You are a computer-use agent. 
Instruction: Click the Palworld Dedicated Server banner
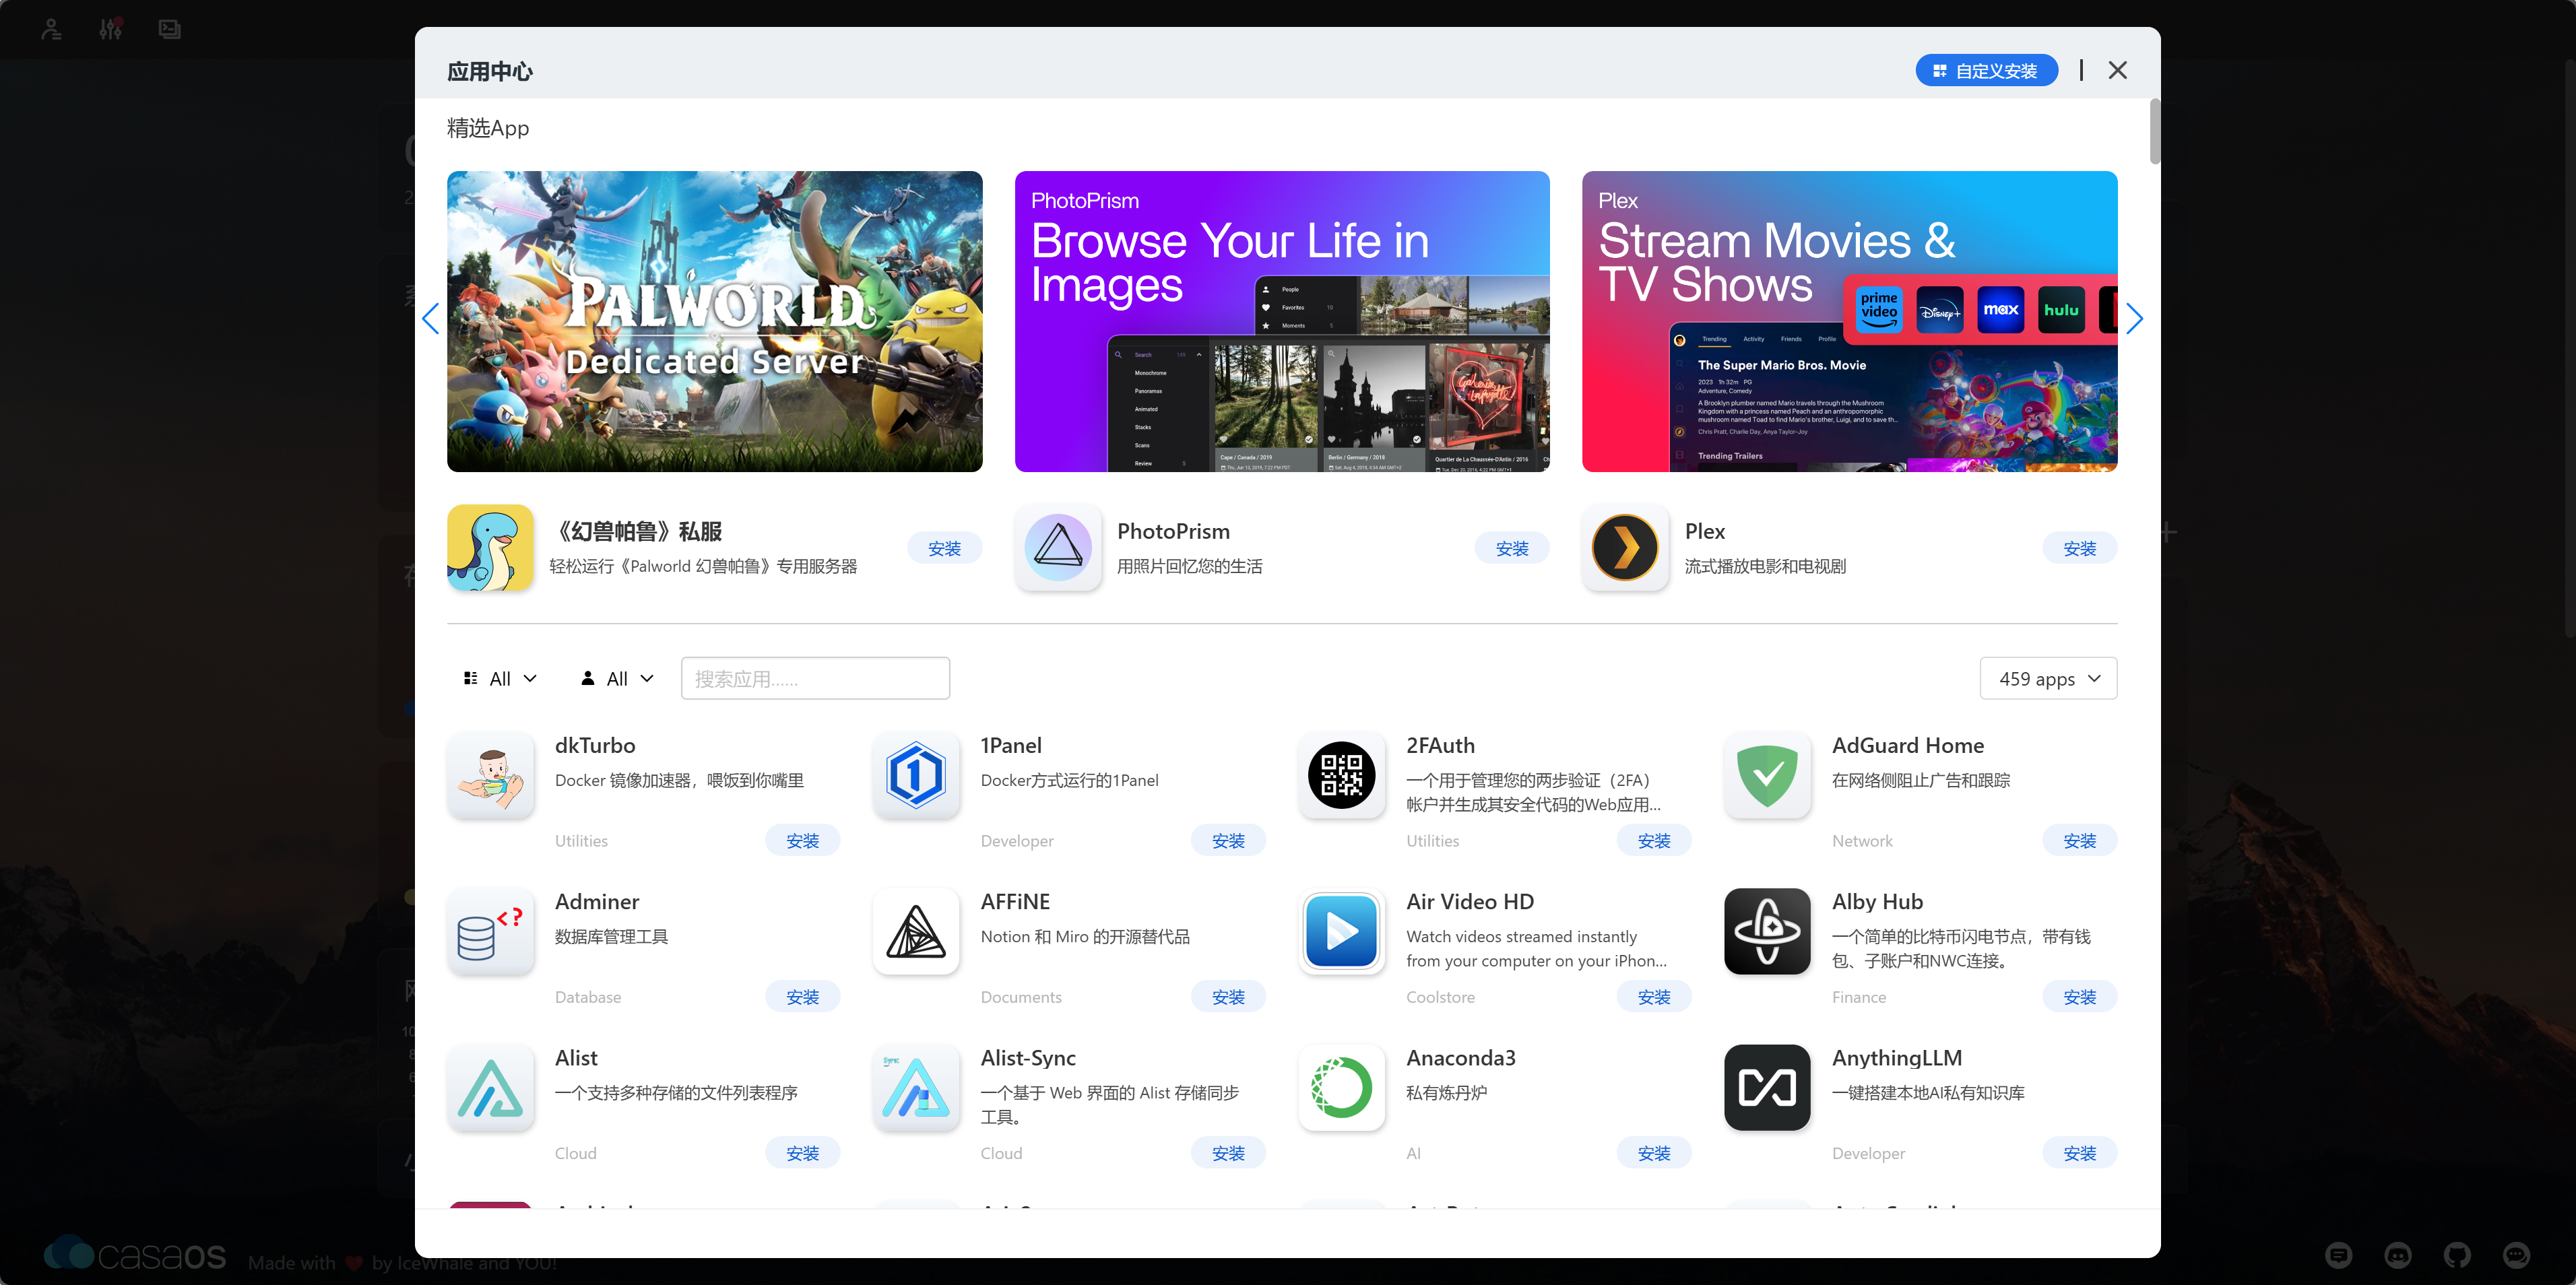pos(714,321)
